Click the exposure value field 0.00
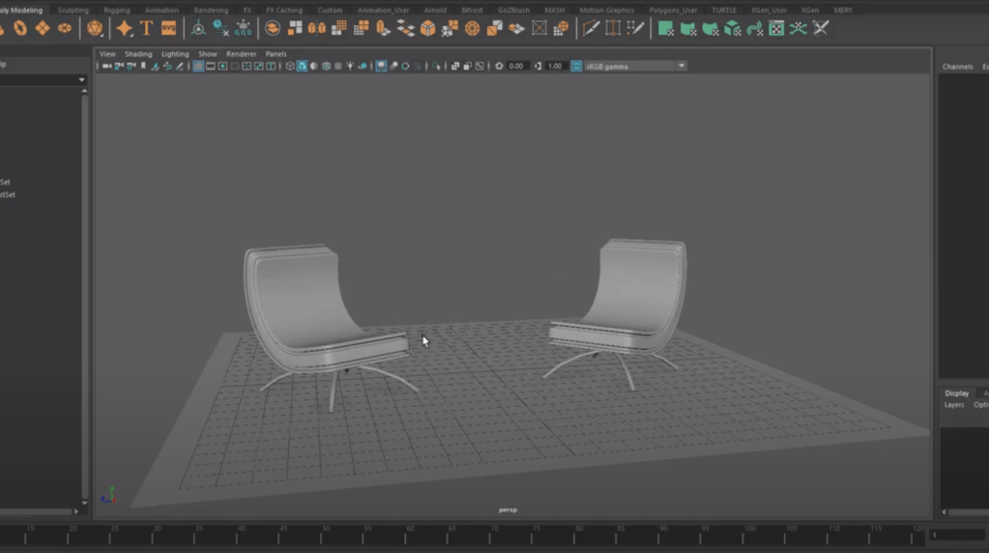Image resolution: width=989 pixels, height=553 pixels. click(516, 66)
